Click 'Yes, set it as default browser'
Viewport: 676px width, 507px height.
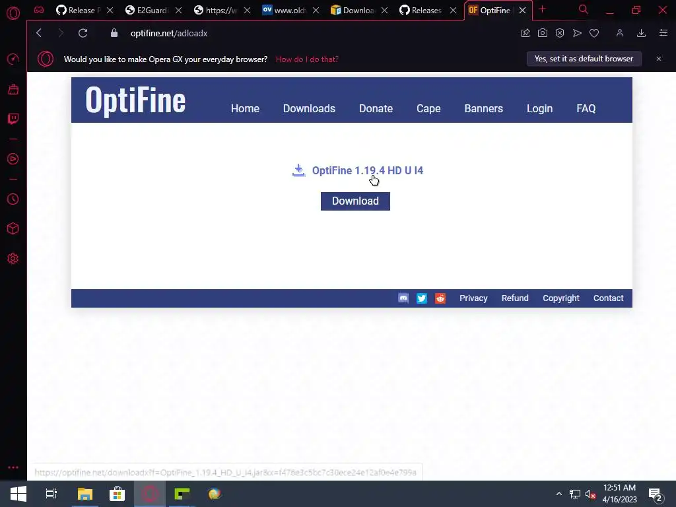(x=584, y=59)
